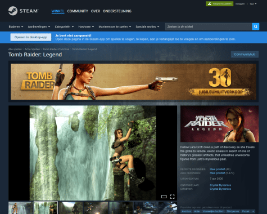The height and width of the screenshot is (214, 267).
Task: Select the Puzzel tag
Action: pyautogui.click(x=246, y=211)
